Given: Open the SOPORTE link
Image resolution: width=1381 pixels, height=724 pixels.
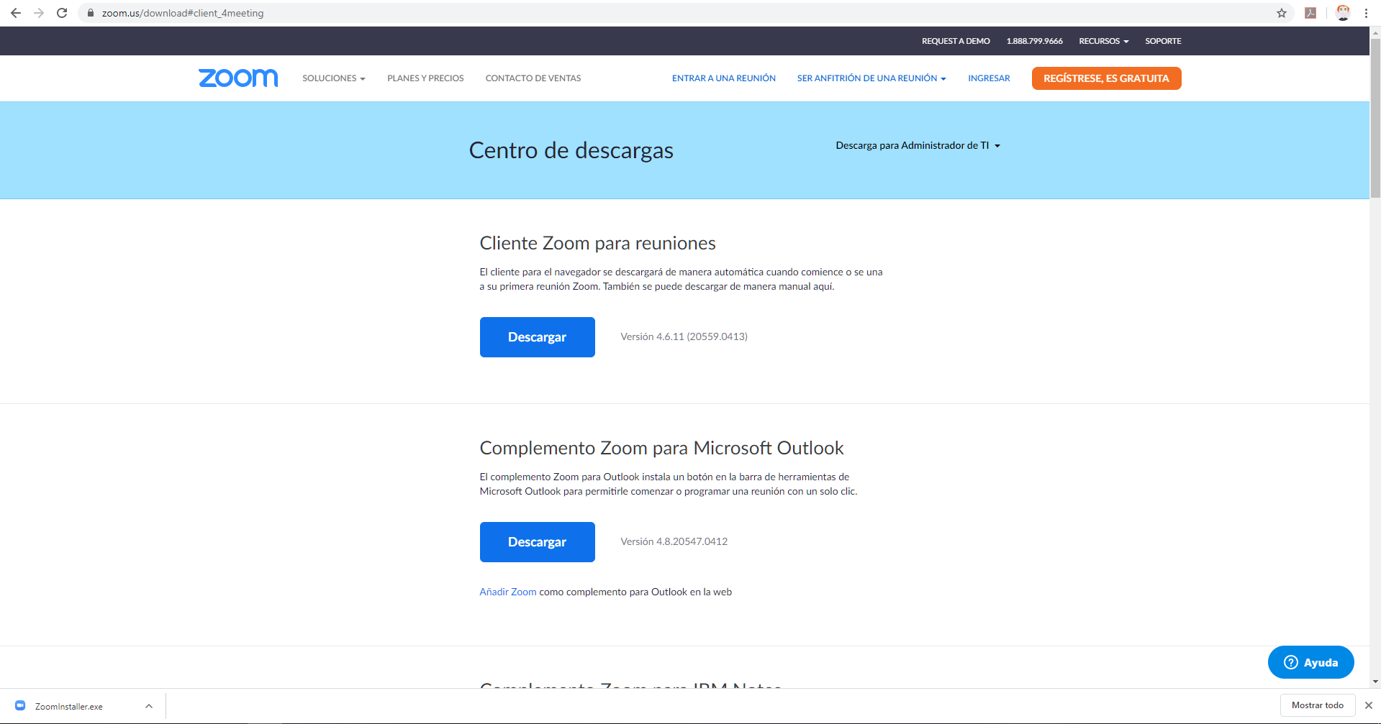Looking at the screenshot, I should tap(1163, 41).
